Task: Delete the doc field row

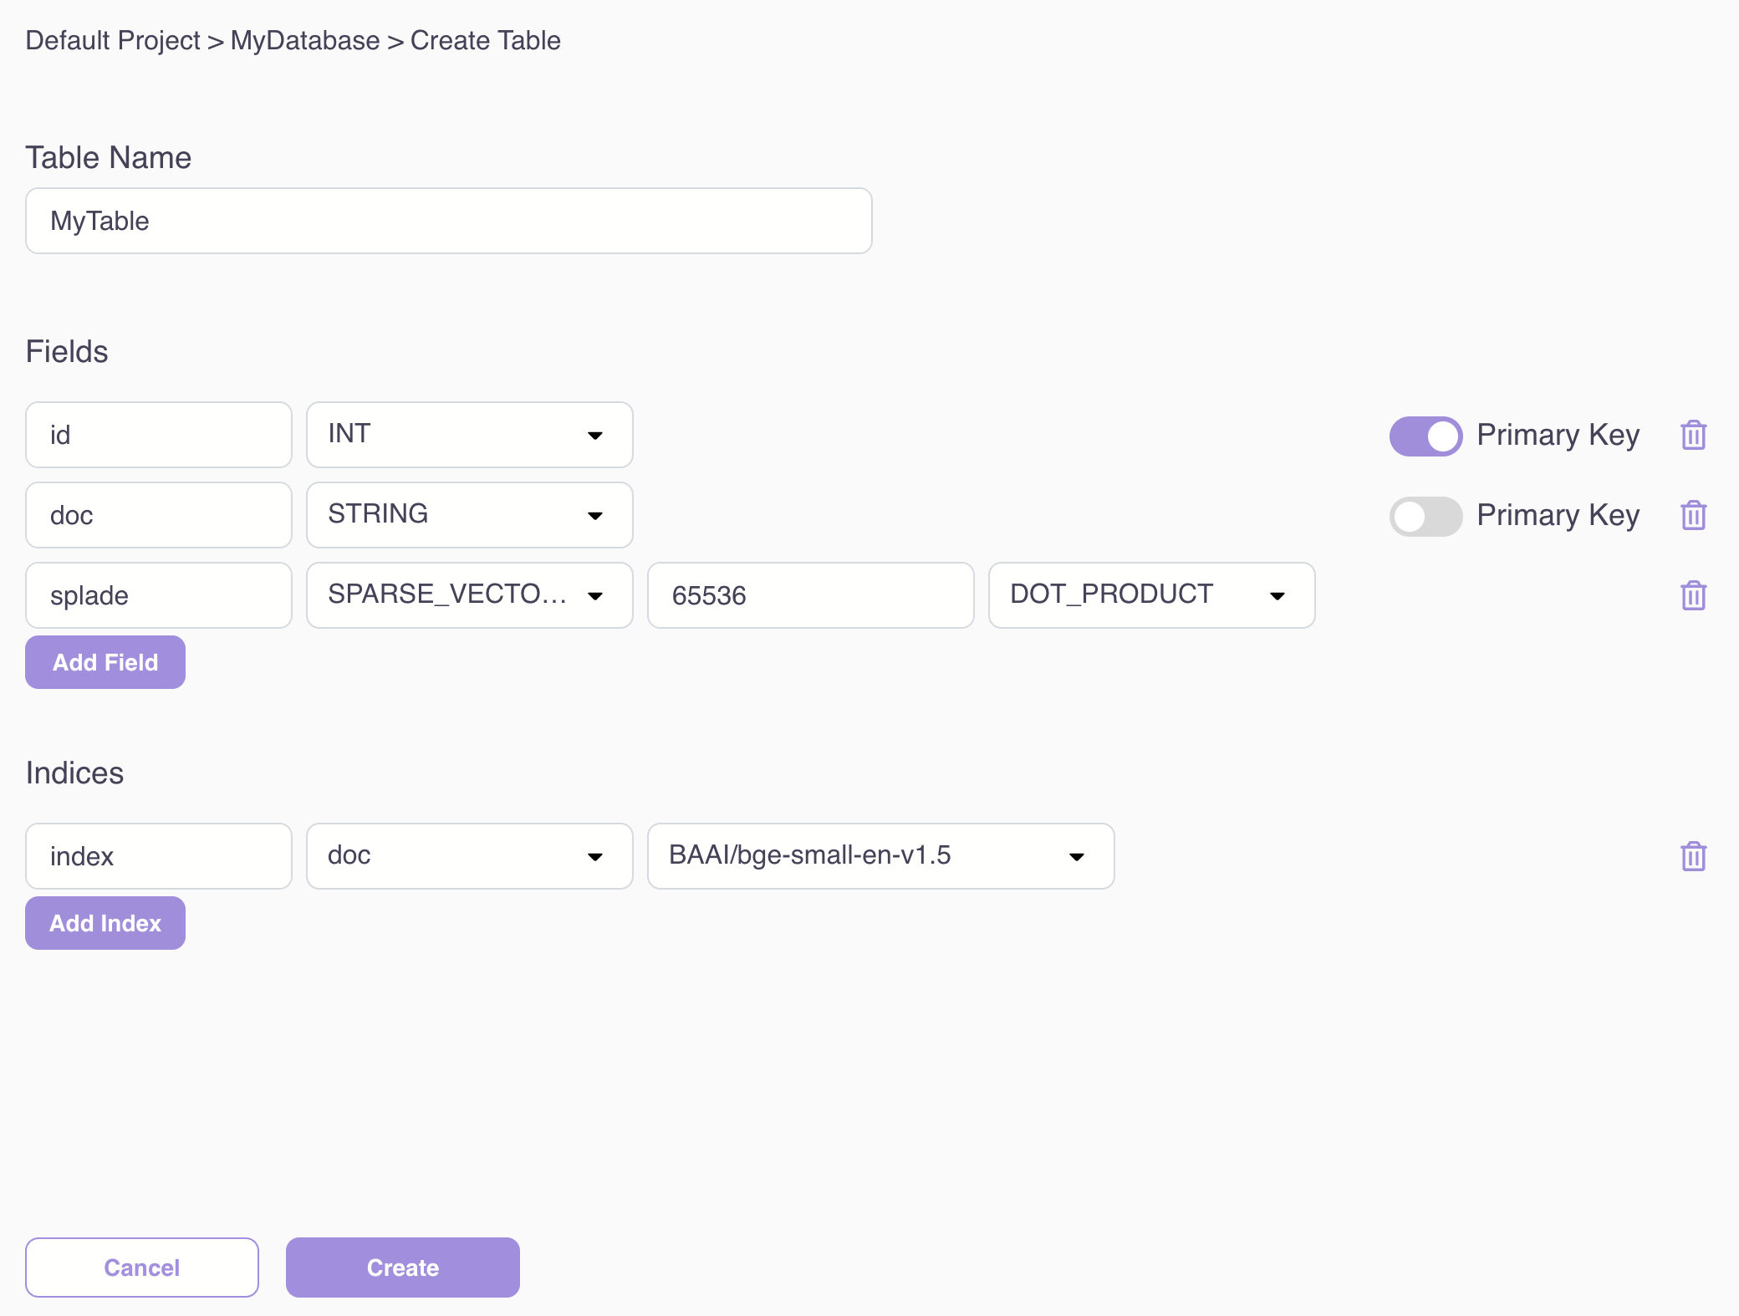Action: pos(1693,515)
